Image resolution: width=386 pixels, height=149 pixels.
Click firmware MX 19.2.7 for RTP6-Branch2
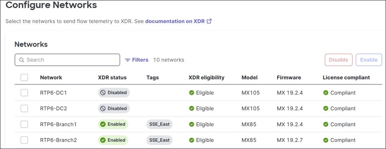(290, 140)
